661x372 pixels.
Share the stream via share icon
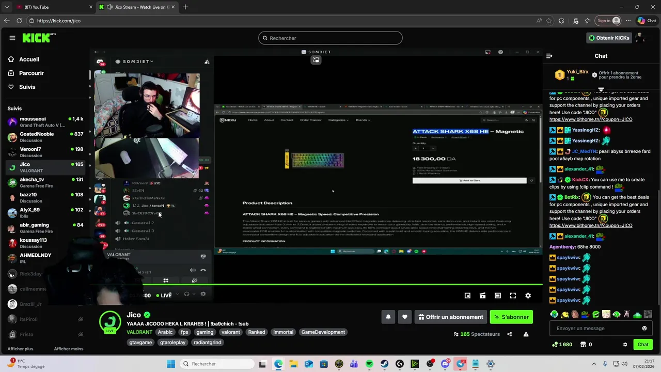tap(510, 334)
